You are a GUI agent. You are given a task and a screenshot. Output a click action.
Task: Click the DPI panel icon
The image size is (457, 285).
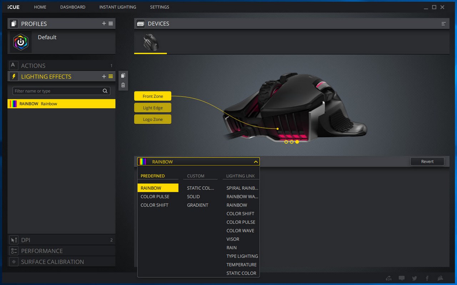(x=14, y=240)
